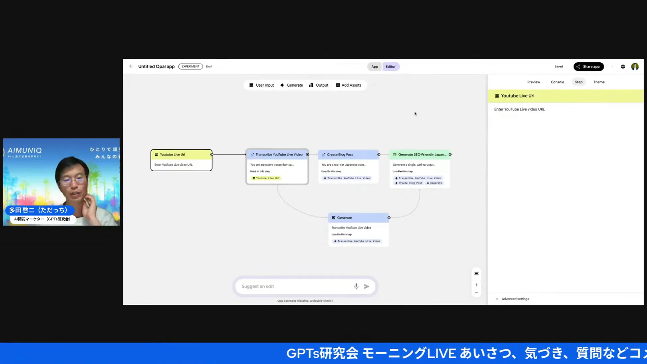Click the Saved status text
Viewport: 647px width, 364px height.
click(559, 67)
